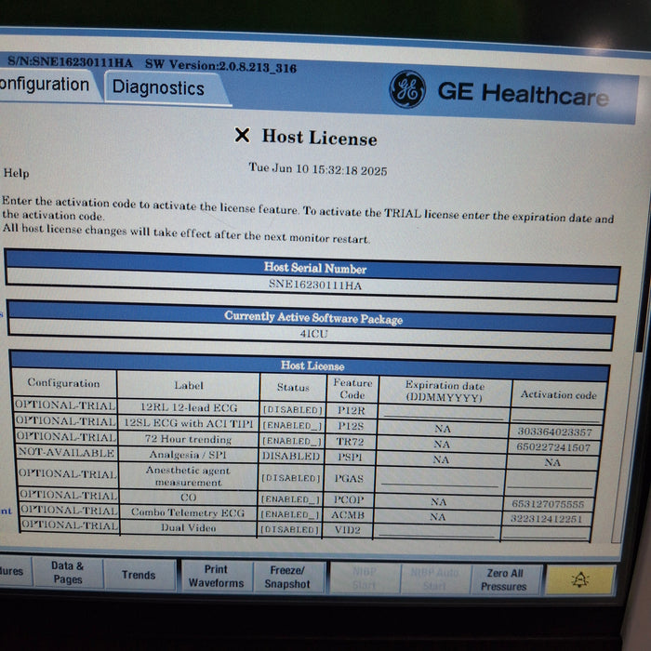Click the greyed NIBP Start button
This screenshot has width=651, height=651.
pyautogui.click(x=365, y=578)
